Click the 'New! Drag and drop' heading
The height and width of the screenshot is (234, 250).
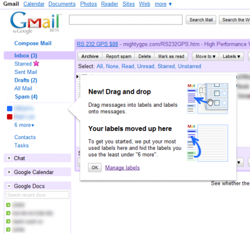coord(119,92)
